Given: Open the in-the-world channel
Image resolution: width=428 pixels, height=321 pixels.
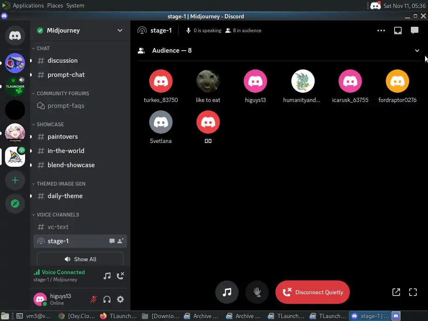Looking at the screenshot, I should click(x=80, y=150).
